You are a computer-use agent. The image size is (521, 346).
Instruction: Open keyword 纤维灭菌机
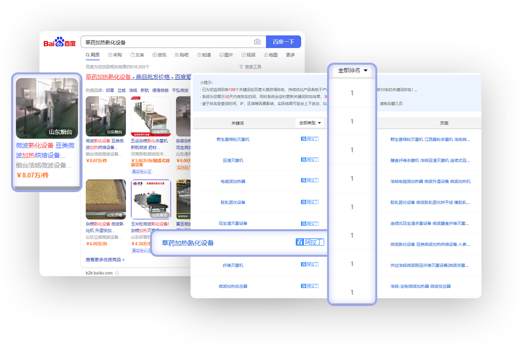pos(233,265)
